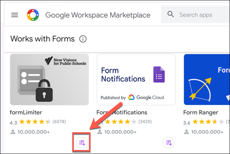Click the Forms add-on icon under Form Notifications

pyautogui.click(x=168, y=143)
